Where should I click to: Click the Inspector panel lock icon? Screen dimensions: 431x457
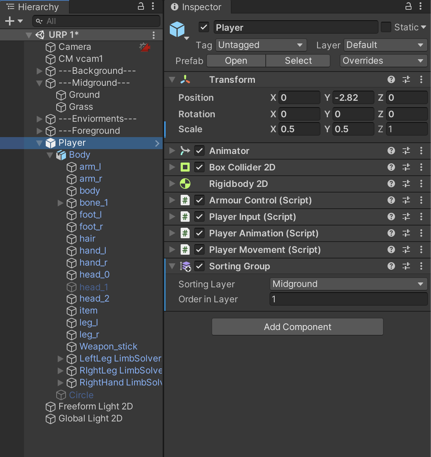pos(409,6)
